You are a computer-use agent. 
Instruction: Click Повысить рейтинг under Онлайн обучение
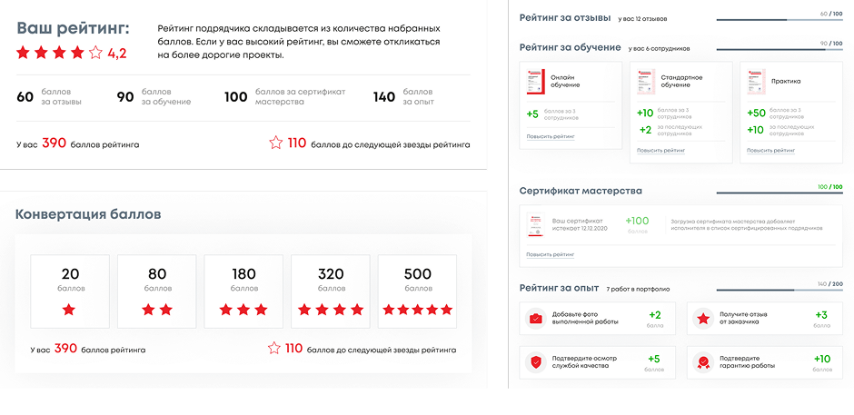tap(551, 136)
